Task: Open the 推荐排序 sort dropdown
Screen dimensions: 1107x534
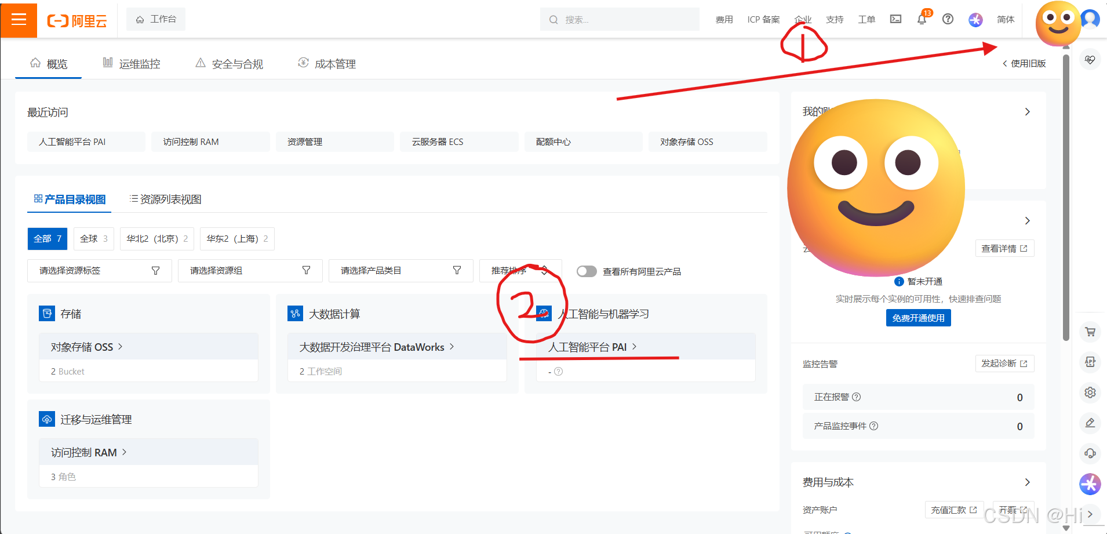Action: (x=520, y=271)
